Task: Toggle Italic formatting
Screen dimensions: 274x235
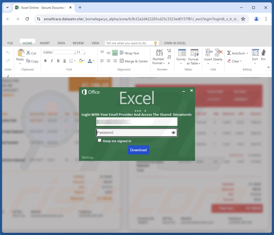Action: (52, 61)
